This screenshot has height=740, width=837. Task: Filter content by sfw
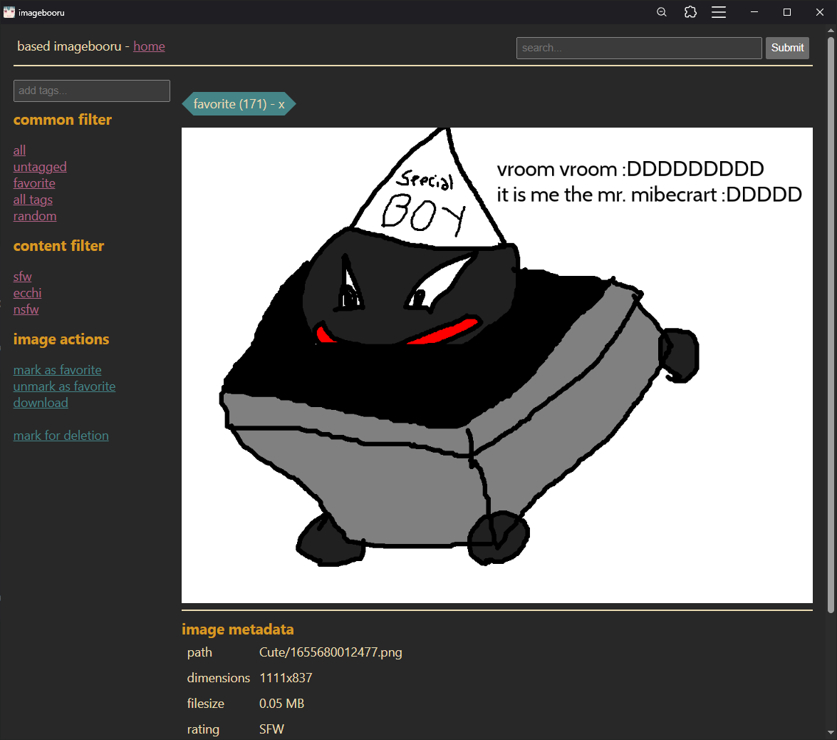click(x=22, y=276)
